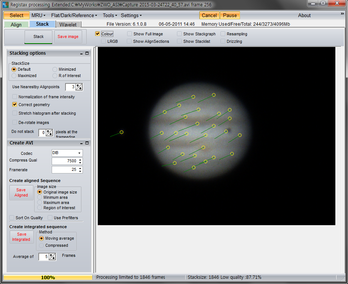Image resolution: width=348 pixels, height=284 pixels.
Task: Select Maximum area image size
Action: point(40,202)
